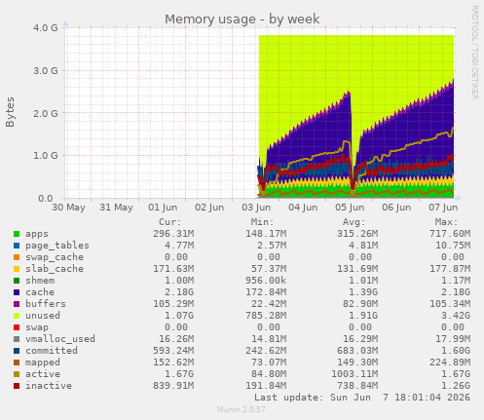The width and height of the screenshot is (484, 420).
Task: Click the 'committed' legend label
Action: tap(52, 351)
